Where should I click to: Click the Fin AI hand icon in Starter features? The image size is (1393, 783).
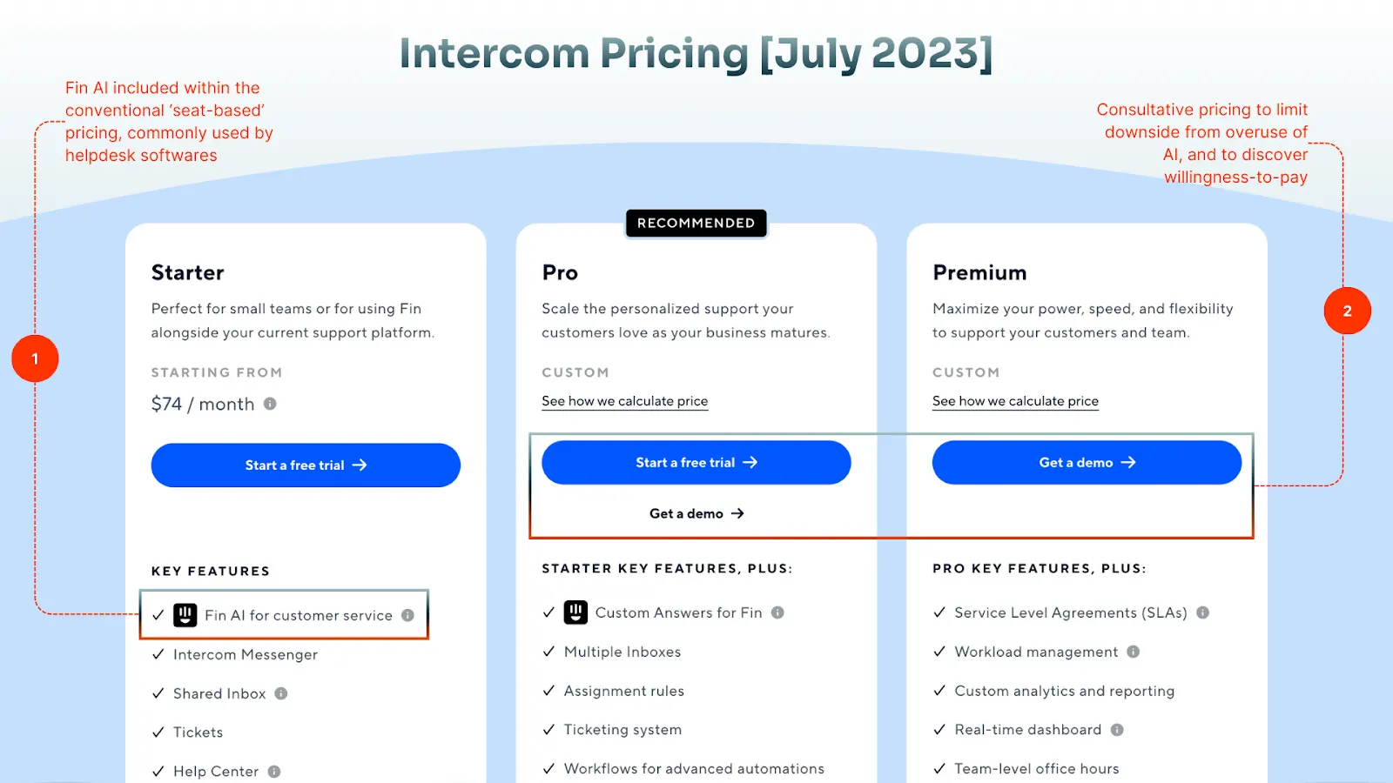pos(183,614)
